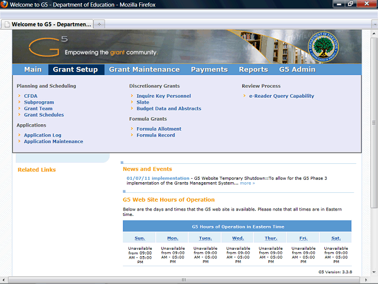
Task: Click the arrow bullet beside e-Reader Query Capability
Action: click(x=244, y=96)
